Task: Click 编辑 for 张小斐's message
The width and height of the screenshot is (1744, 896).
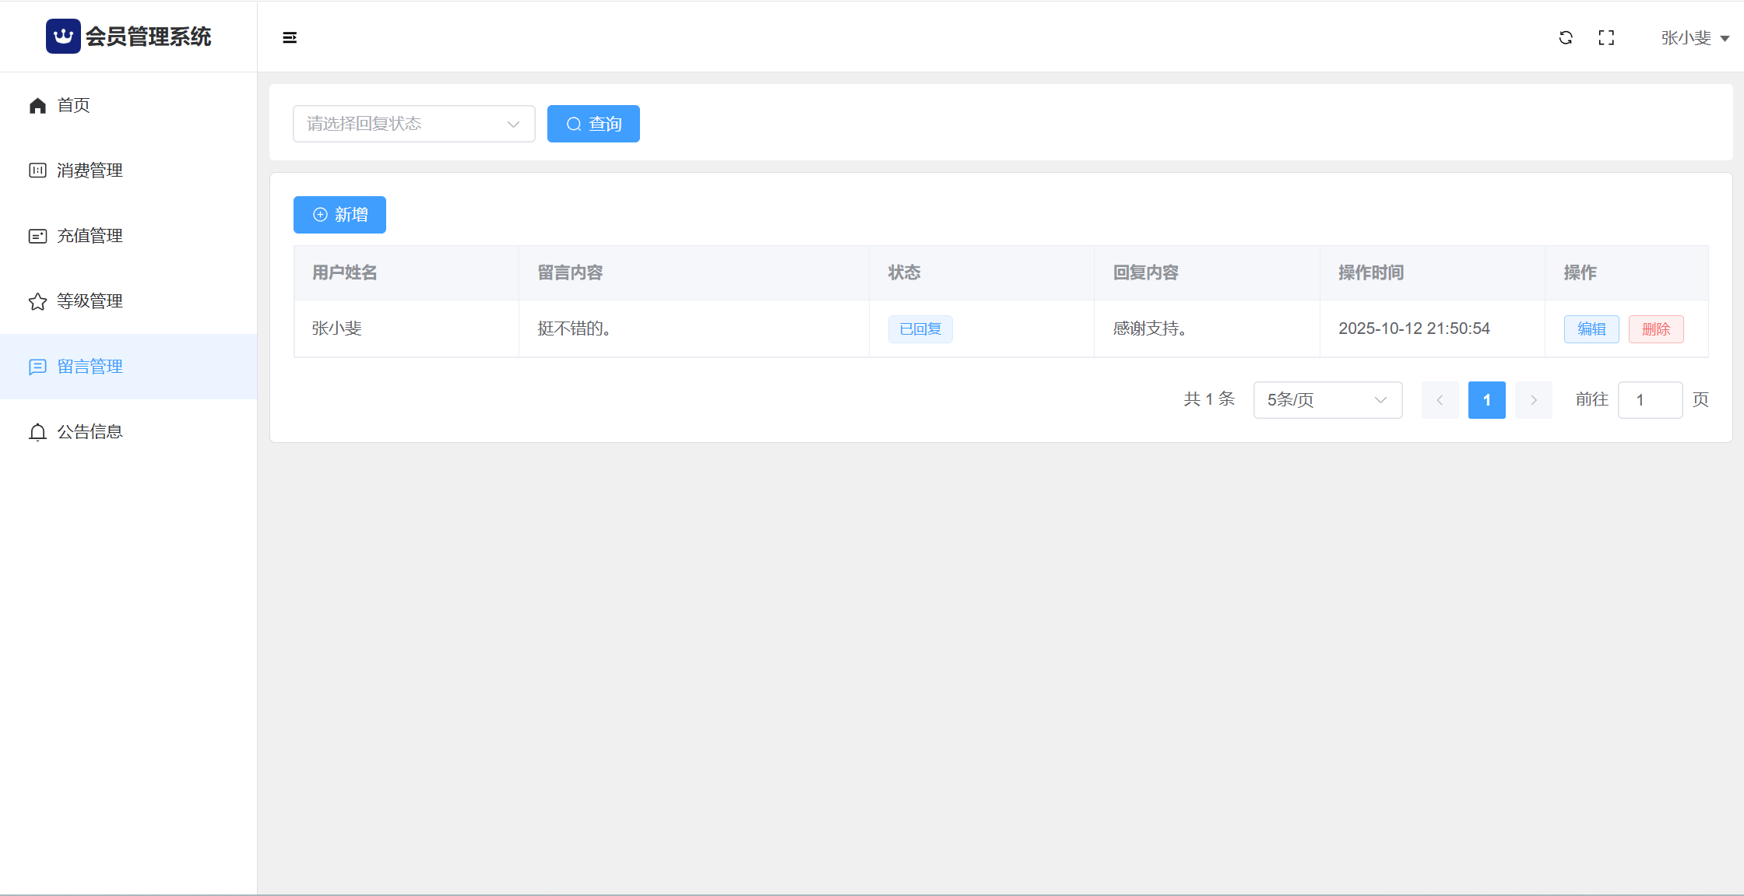Action: (1591, 329)
